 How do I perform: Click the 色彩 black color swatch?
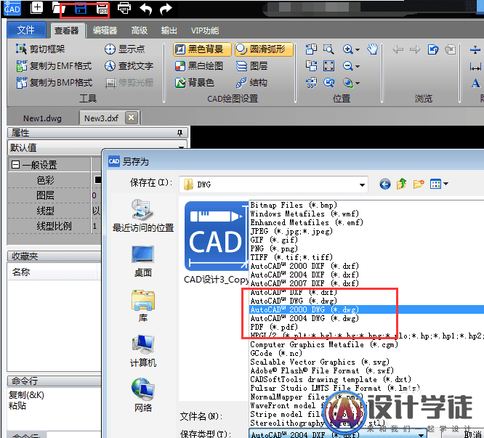pos(97,179)
